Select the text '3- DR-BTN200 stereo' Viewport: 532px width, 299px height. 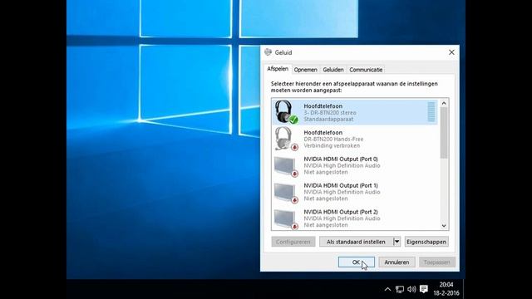point(330,113)
